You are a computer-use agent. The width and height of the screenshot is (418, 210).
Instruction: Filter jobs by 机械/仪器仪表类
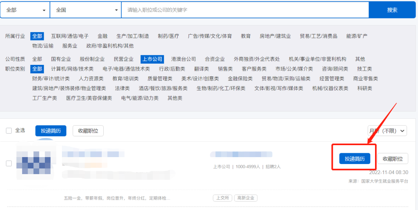pos(330,88)
